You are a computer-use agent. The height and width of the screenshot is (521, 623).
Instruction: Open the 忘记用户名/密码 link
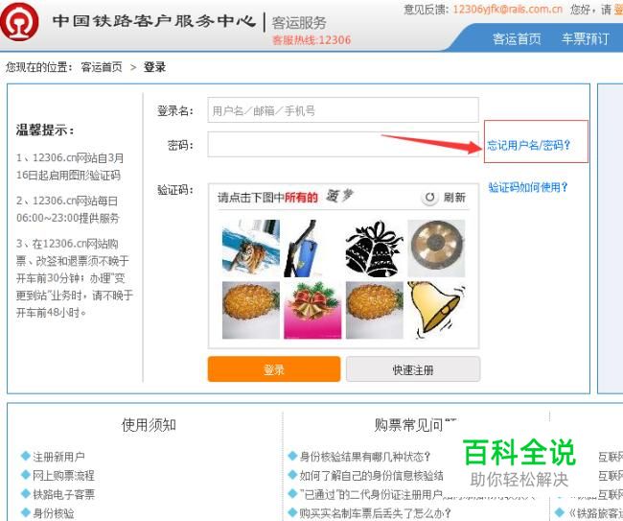pos(528,145)
